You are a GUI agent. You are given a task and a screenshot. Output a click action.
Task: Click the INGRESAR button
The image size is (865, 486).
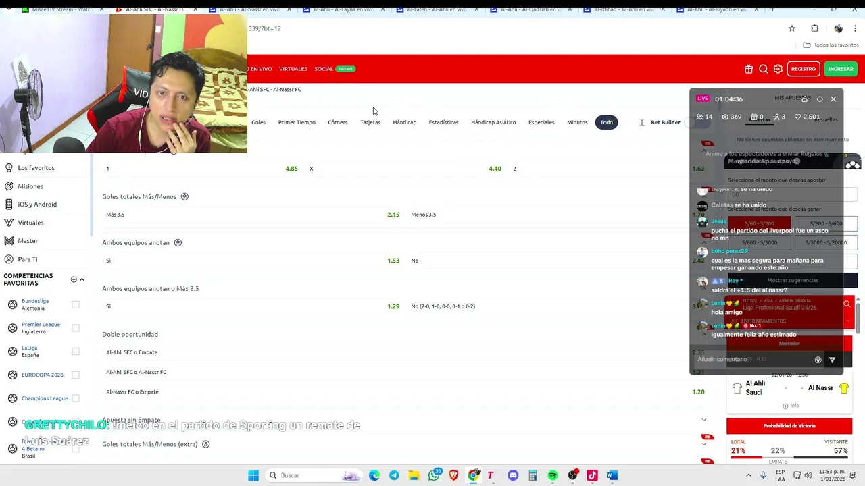click(x=841, y=69)
